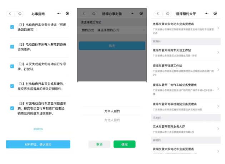The height and width of the screenshot is (164, 225).
Task: Click the 详细材料 link
Action: coord(38,129)
